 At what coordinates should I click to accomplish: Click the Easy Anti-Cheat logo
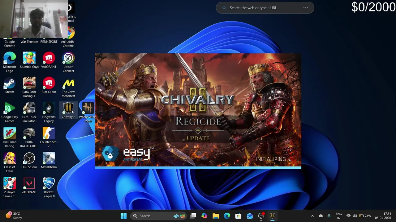127,154
